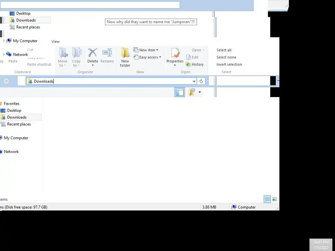Screen dimensions: 335x251
Task: Delete the selection with the X icon
Action: (x=93, y=53)
